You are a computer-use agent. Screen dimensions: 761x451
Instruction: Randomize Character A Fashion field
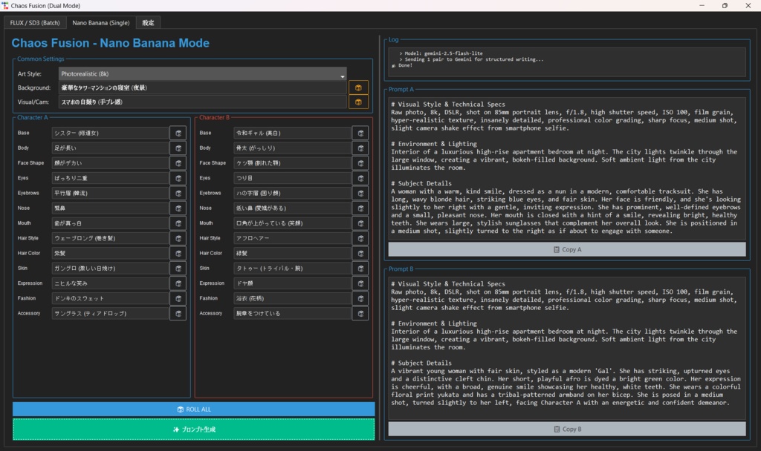[x=178, y=298]
